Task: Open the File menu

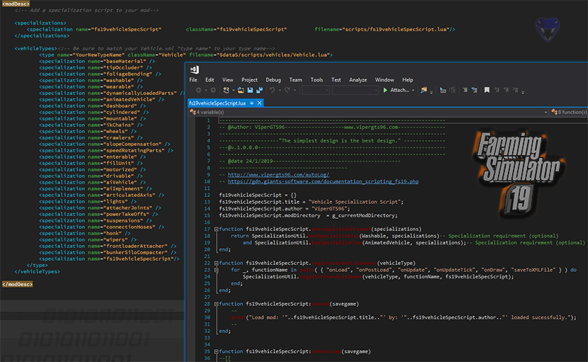Action: [193, 80]
